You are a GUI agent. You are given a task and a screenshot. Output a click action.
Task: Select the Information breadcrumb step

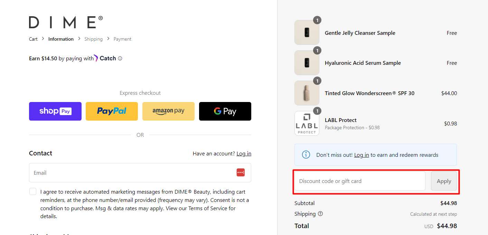point(61,39)
